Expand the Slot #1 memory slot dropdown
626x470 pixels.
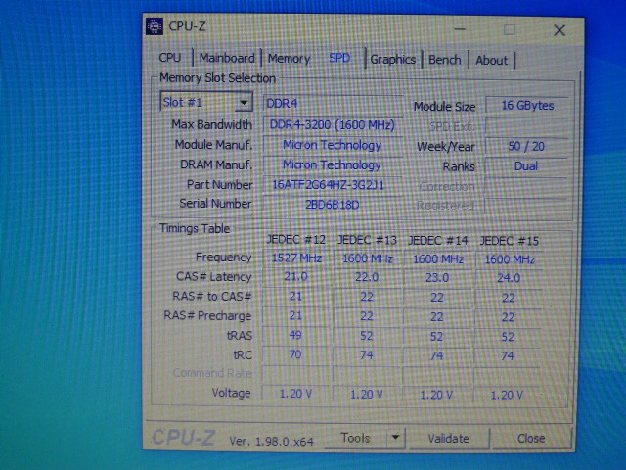[x=244, y=102]
